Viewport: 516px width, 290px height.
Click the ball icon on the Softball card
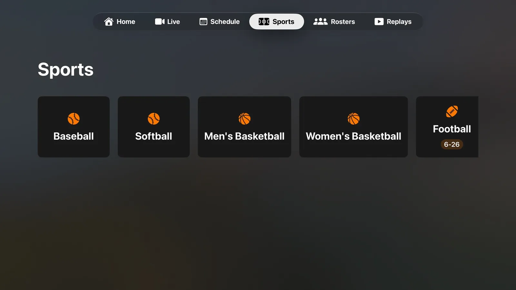pyautogui.click(x=154, y=119)
